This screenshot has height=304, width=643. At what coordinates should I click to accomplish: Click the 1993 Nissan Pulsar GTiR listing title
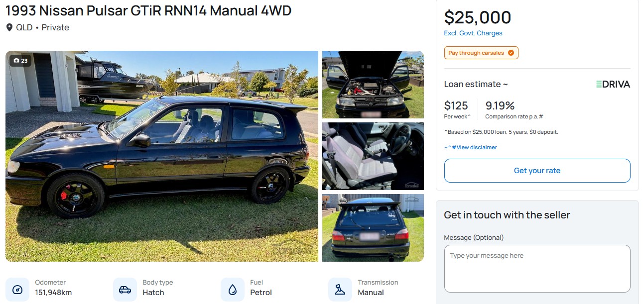[148, 10]
